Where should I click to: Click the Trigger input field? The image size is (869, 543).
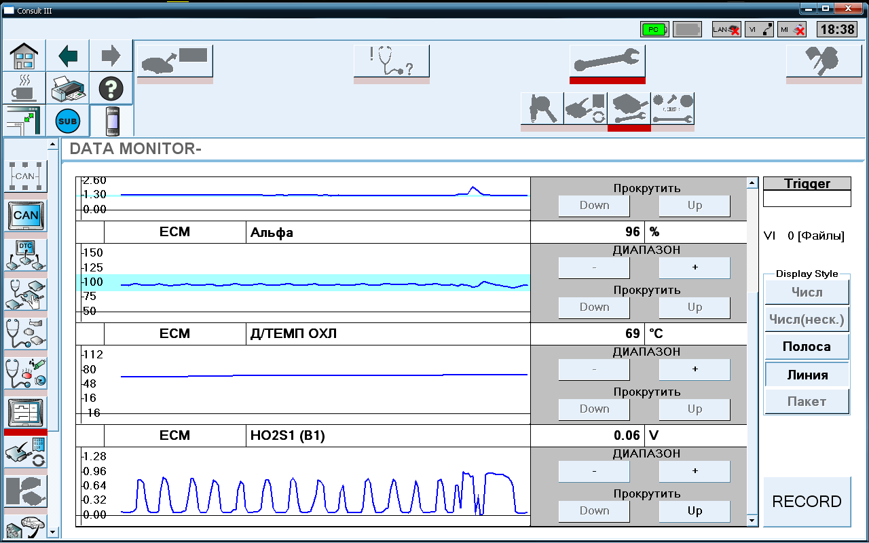click(807, 198)
